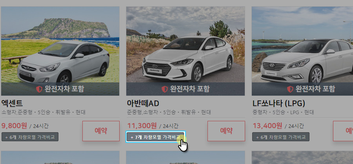Image resolution: width=353 pixels, height=164 pixels.
Task: Click the 9,800원 price text
Action: coord(14,126)
